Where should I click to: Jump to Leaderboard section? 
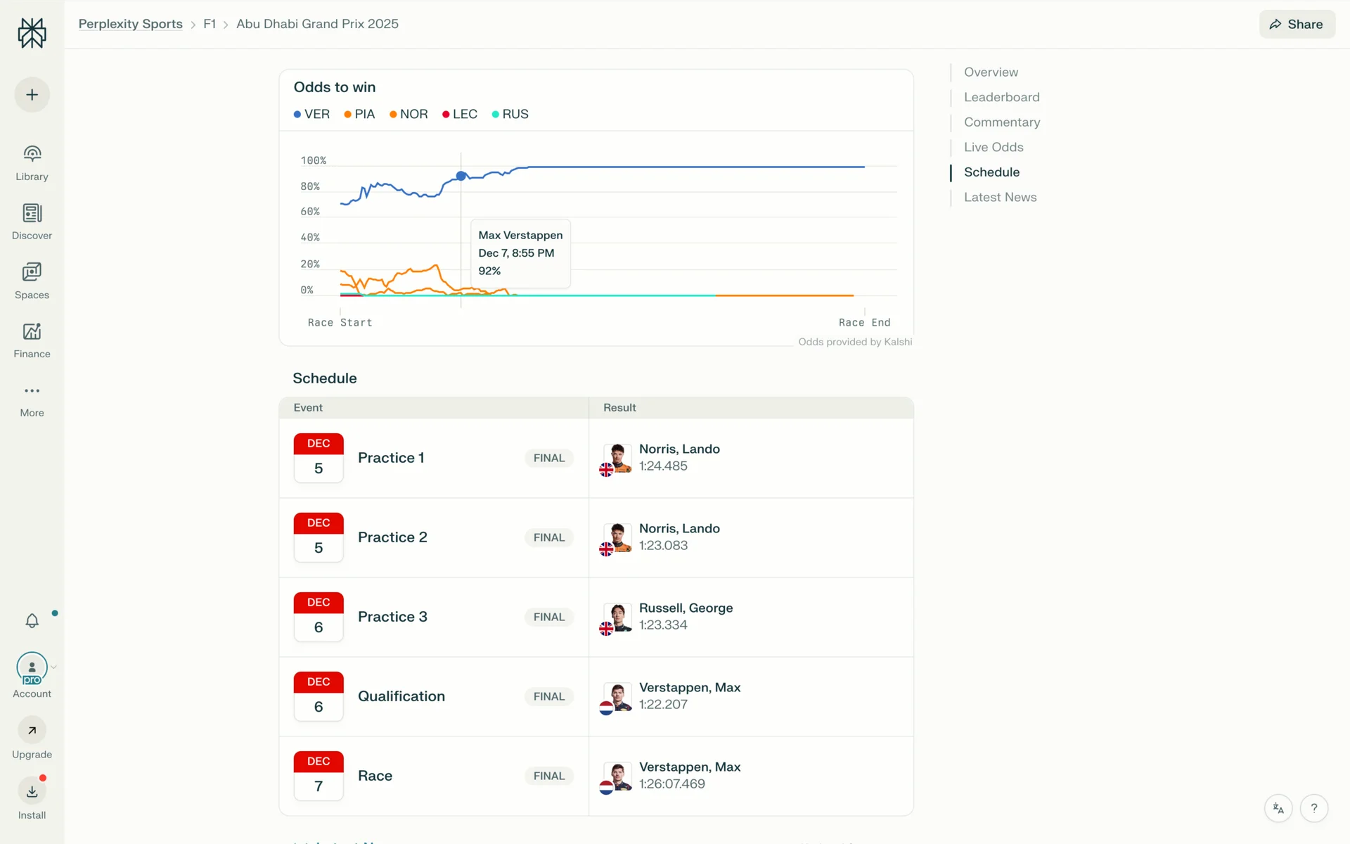[x=1001, y=97]
